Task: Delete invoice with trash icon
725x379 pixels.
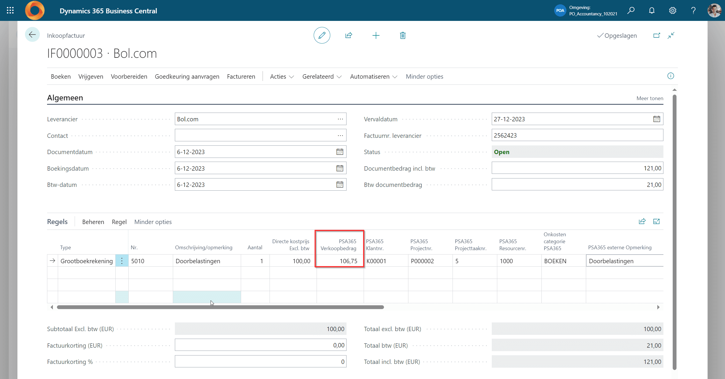Action: [x=403, y=35]
